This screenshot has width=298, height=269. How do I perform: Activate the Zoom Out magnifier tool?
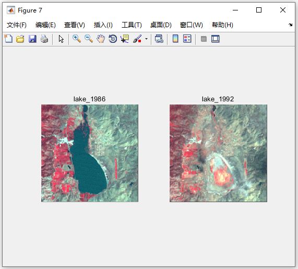[x=89, y=39]
